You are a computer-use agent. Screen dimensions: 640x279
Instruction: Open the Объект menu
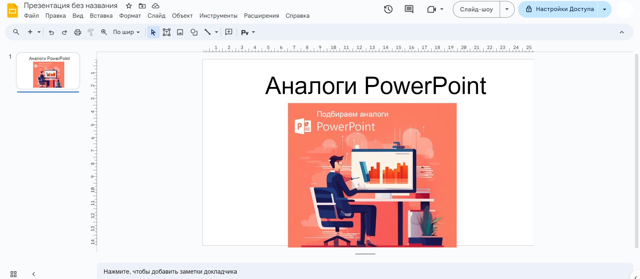point(182,16)
